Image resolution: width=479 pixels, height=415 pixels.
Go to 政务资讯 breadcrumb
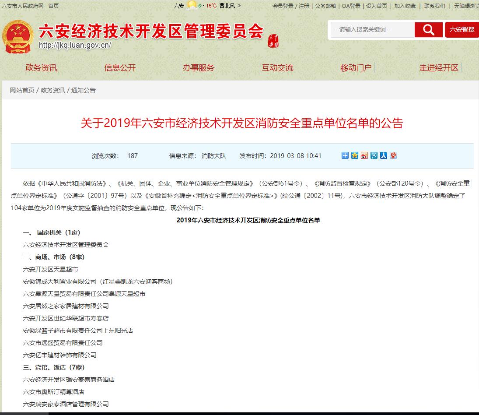52,90
